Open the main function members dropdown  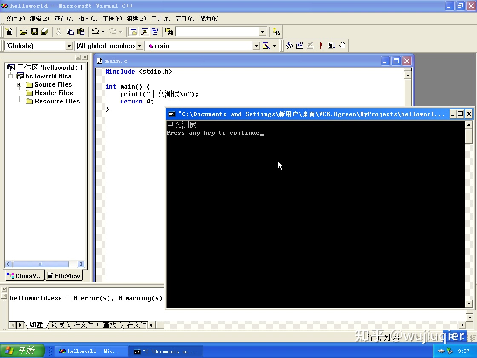(x=257, y=46)
